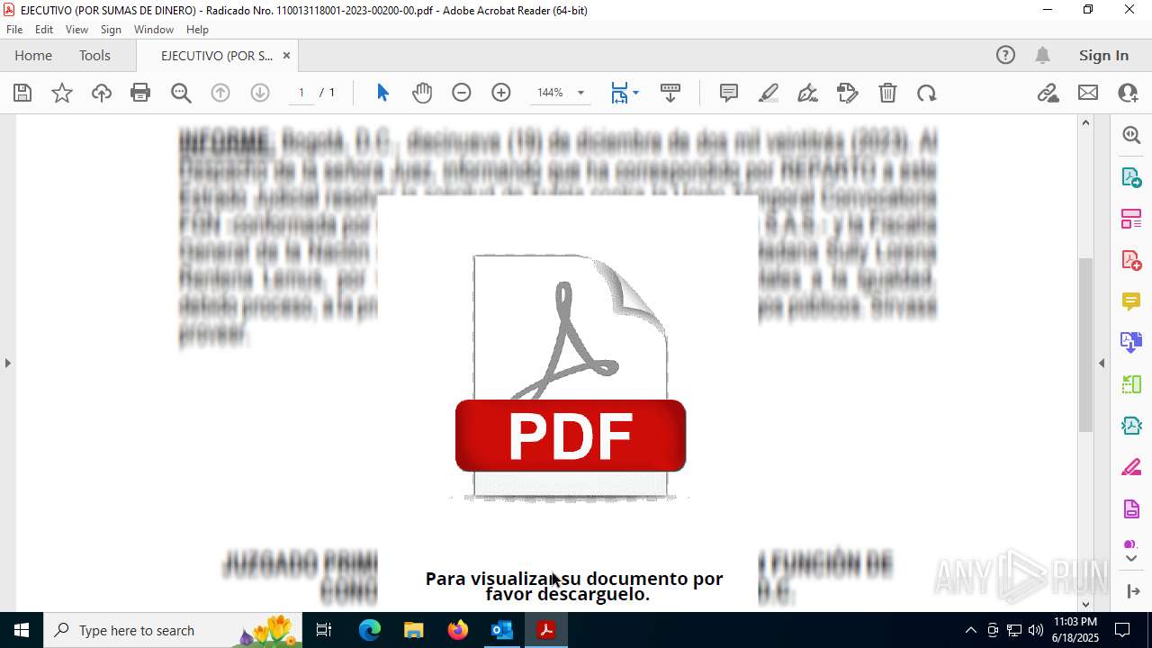Go to the next page arrow
Viewport: 1152px width, 648px height.
pyautogui.click(x=260, y=93)
